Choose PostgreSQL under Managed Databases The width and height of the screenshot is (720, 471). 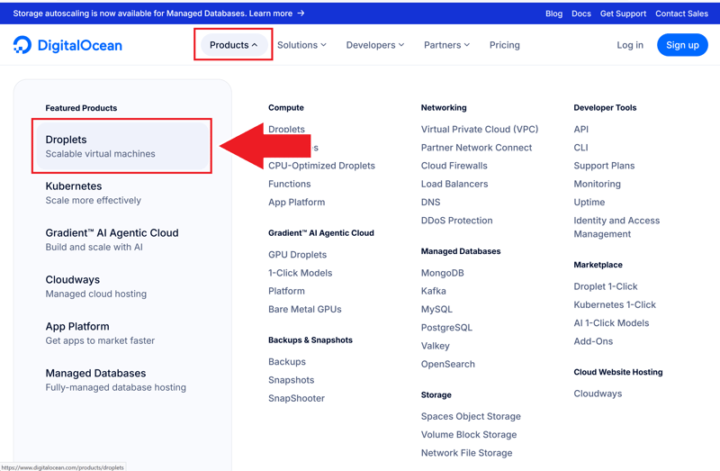pos(446,328)
